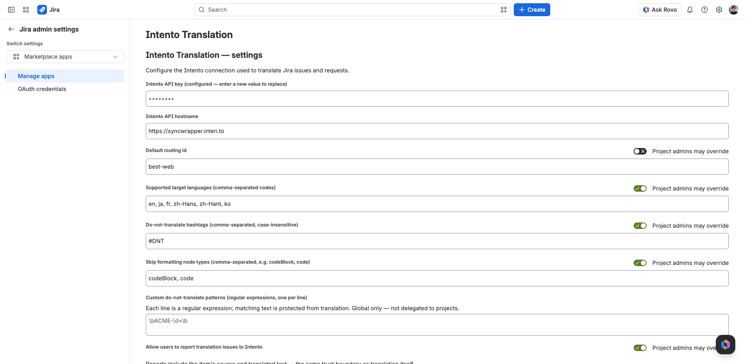Viewport: 745px width, 364px height.
Task: Go back using the arrow beside Jira admin settings
Action: pyautogui.click(x=11, y=29)
